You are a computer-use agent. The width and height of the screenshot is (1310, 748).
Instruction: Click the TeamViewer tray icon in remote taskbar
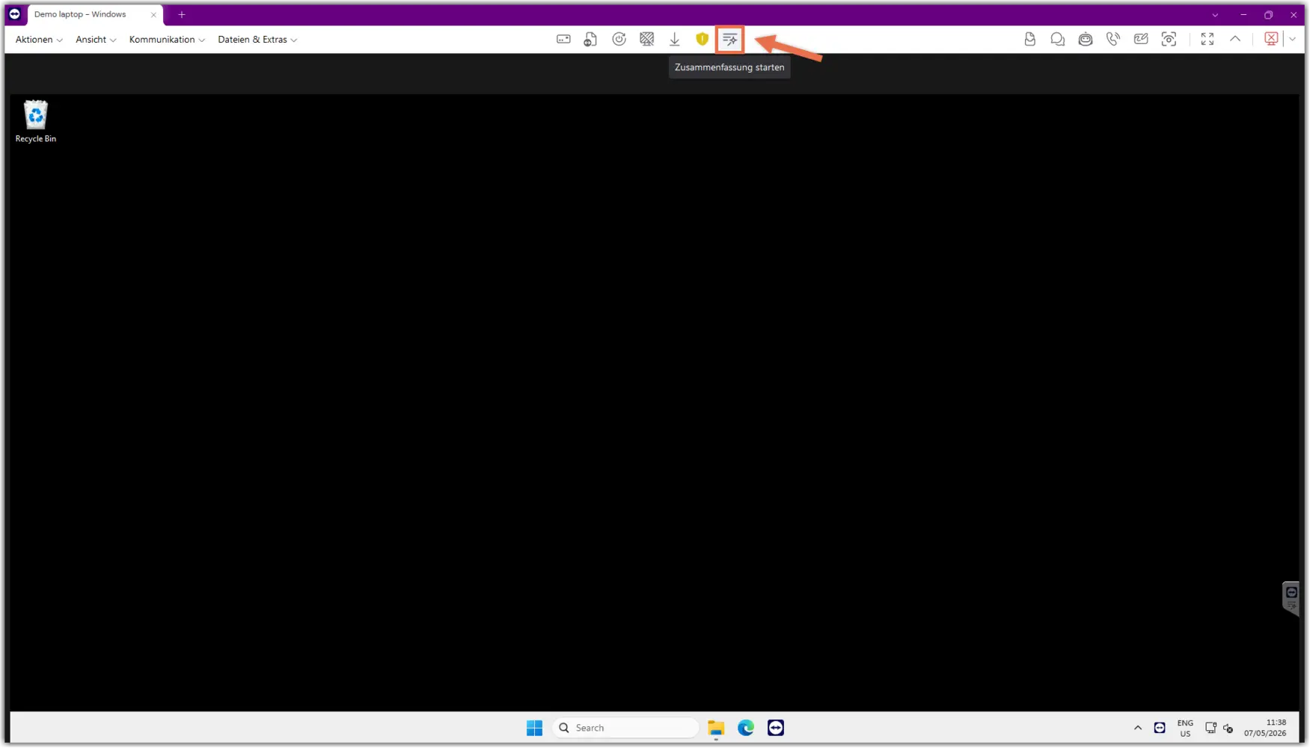tap(1160, 728)
